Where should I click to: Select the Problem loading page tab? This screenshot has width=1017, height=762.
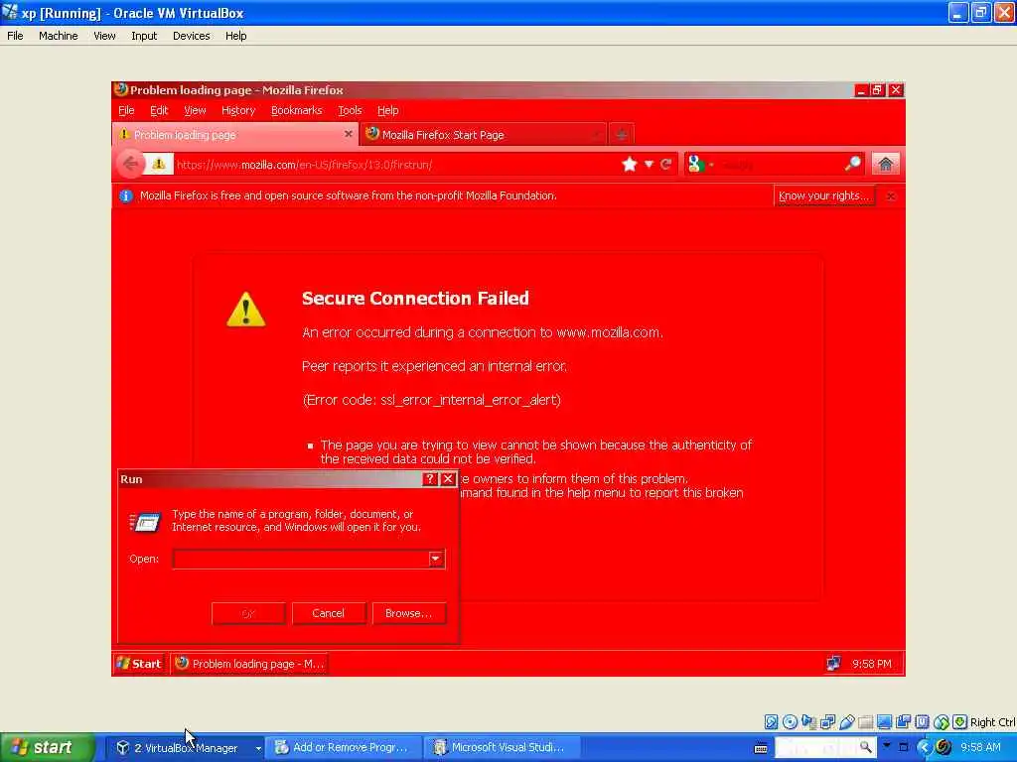(x=234, y=135)
